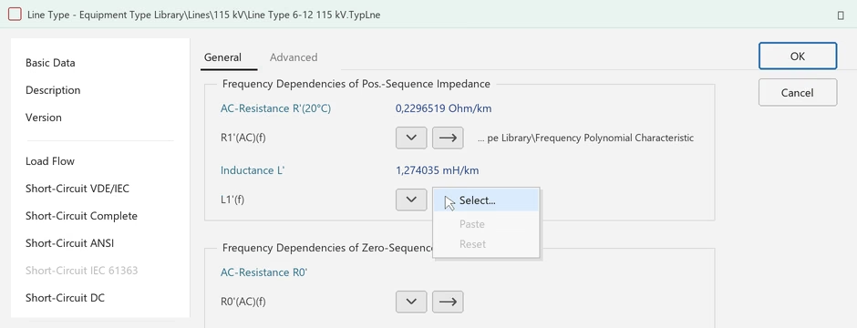Click the L1'(f) field label
857x328 pixels.
[232, 200]
